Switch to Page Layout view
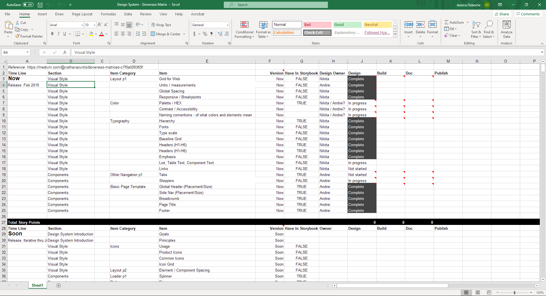The image size is (546, 296). coord(478,293)
